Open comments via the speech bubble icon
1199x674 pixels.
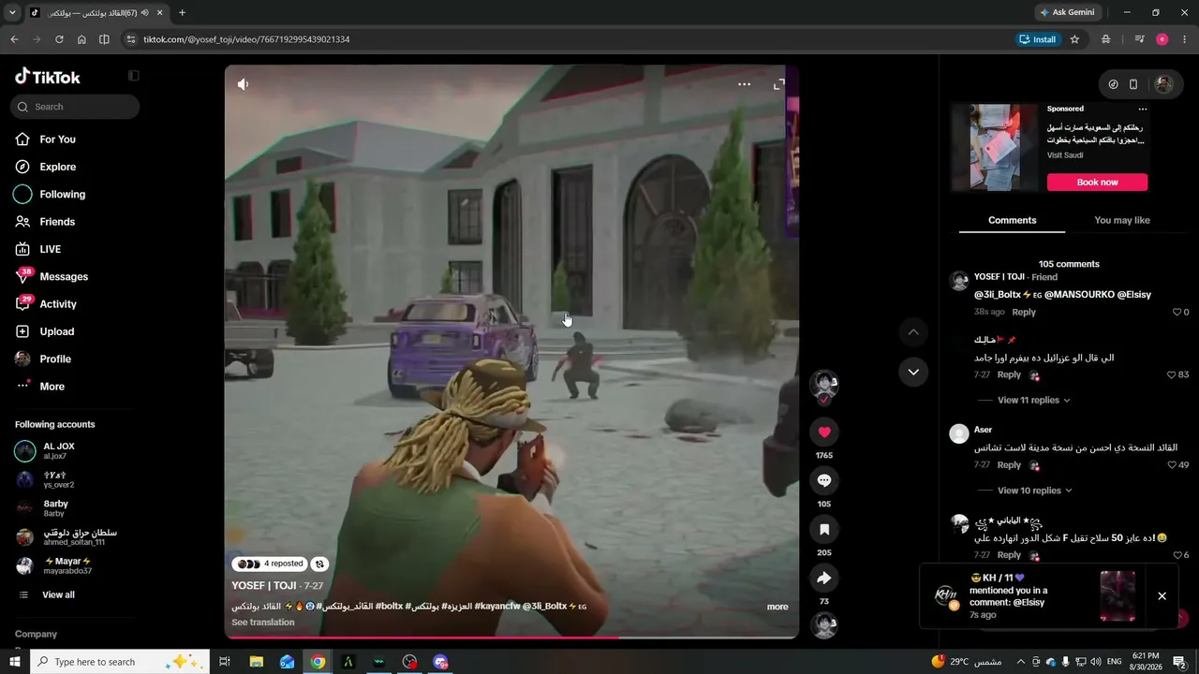[x=824, y=481]
